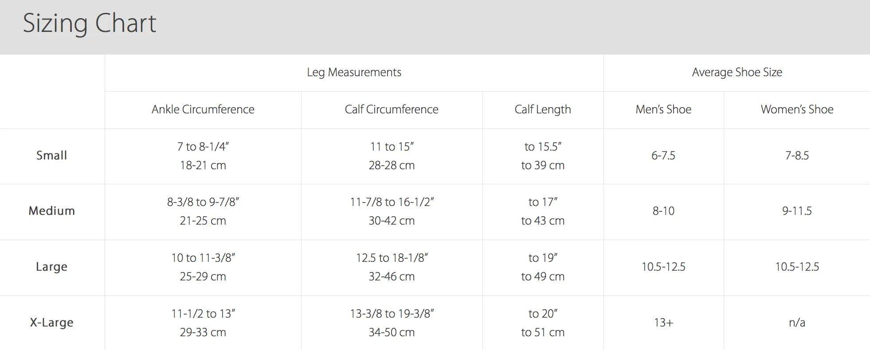Click the Large row label

pyautogui.click(x=51, y=267)
